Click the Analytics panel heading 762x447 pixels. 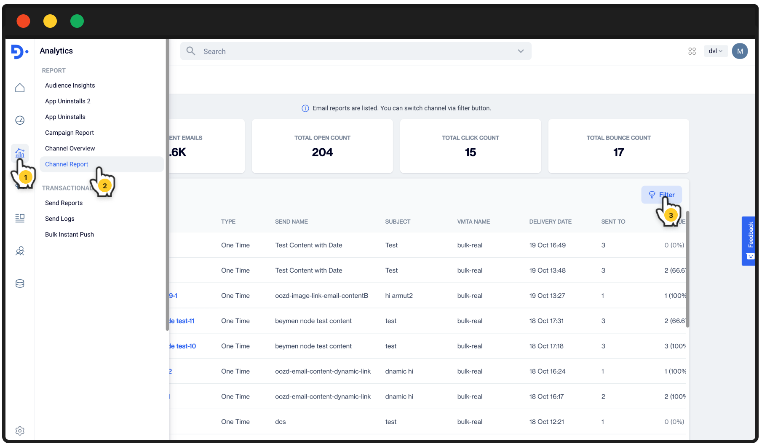pyautogui.click(x=56, y=51)
